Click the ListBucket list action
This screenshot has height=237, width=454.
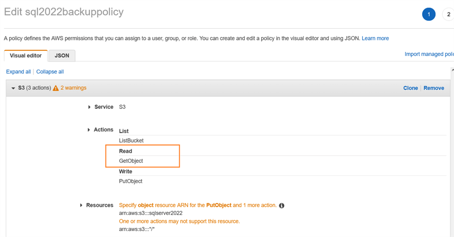(131, 141)
